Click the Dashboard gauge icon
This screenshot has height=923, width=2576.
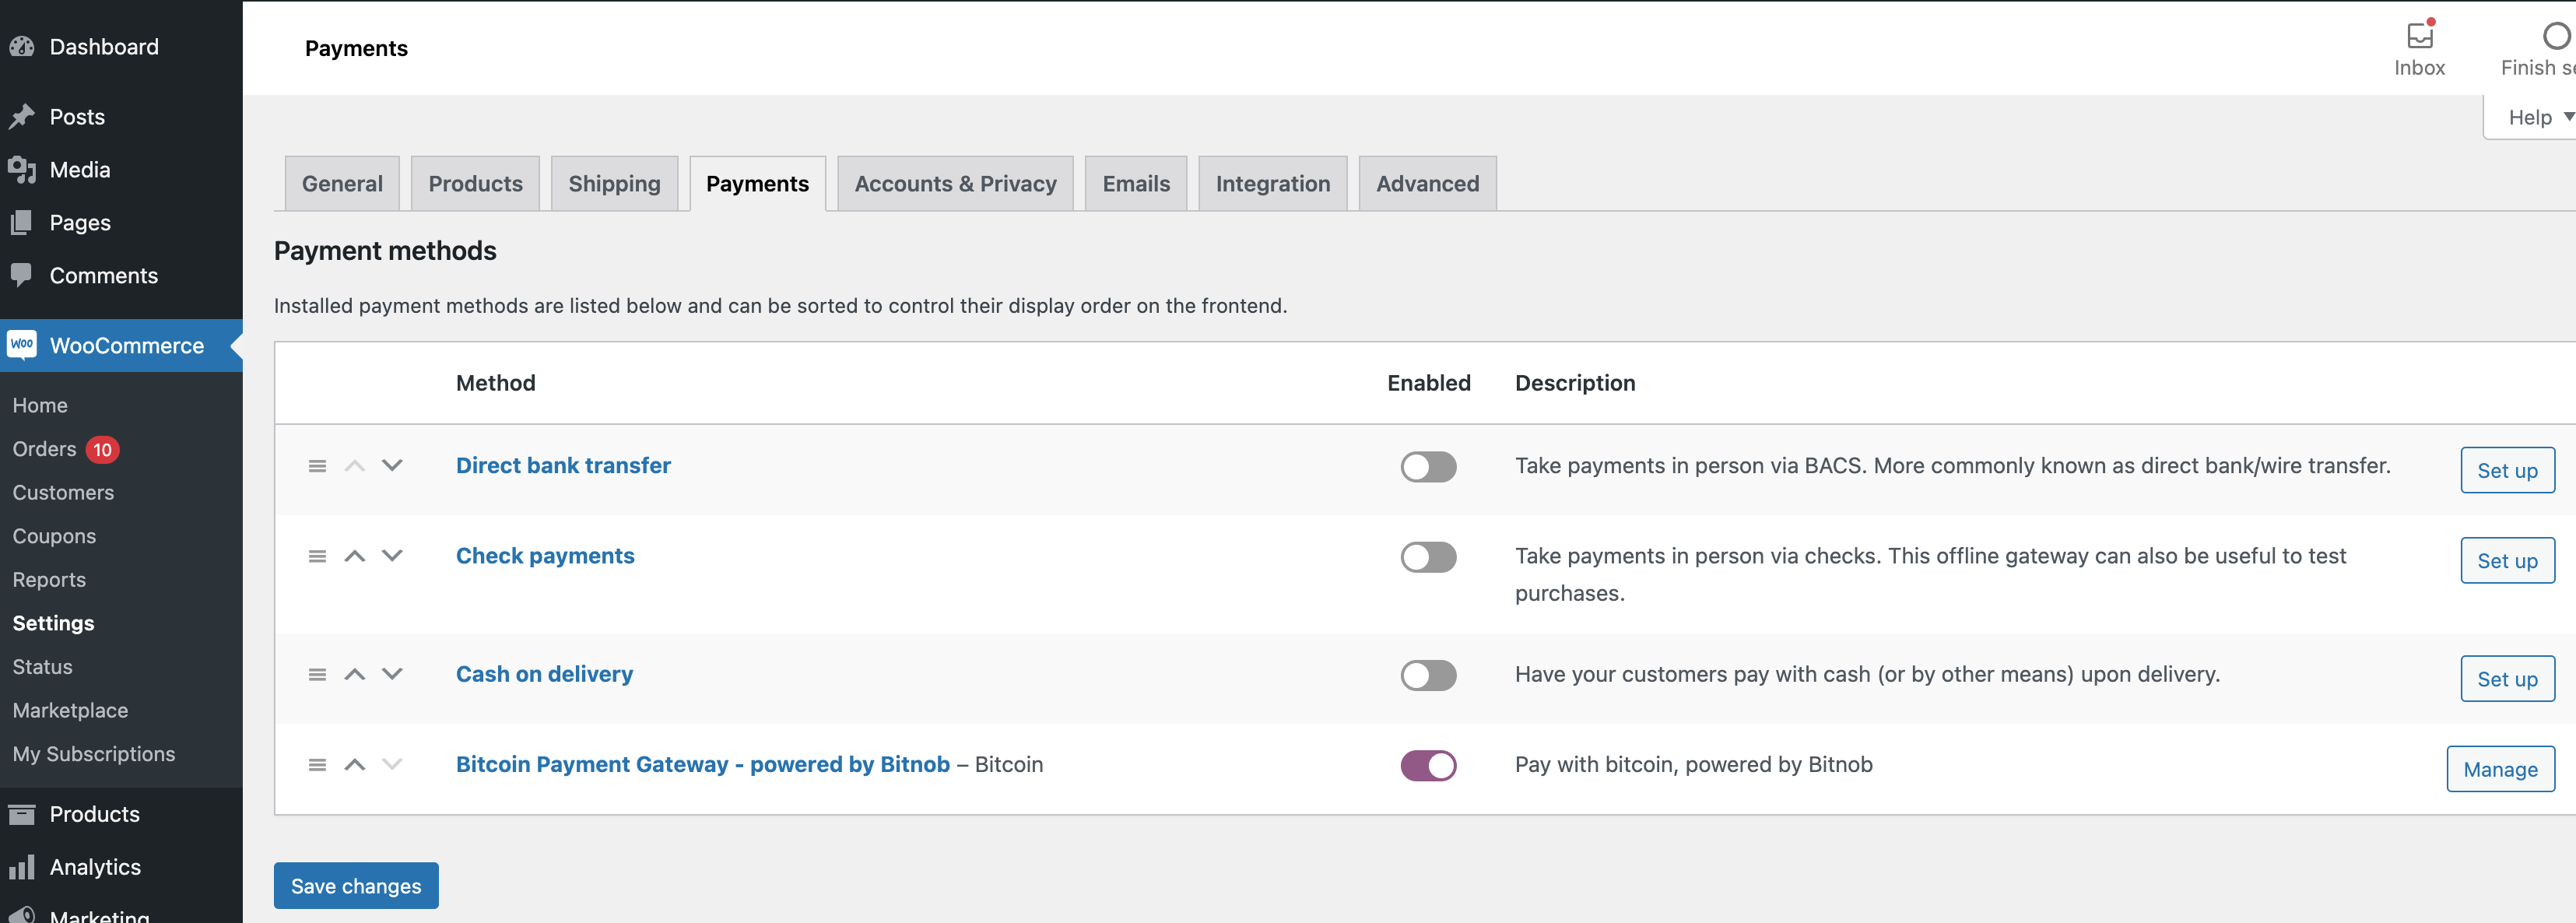pos(22,47)
